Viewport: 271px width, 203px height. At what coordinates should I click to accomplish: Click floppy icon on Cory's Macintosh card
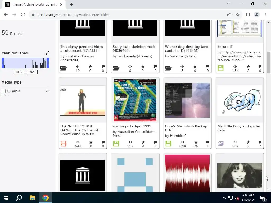coord(168,144)
